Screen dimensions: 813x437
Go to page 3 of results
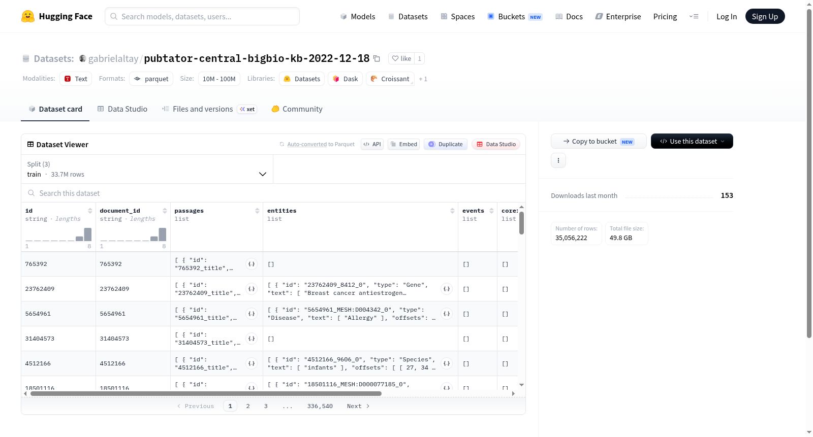(266, 406)
